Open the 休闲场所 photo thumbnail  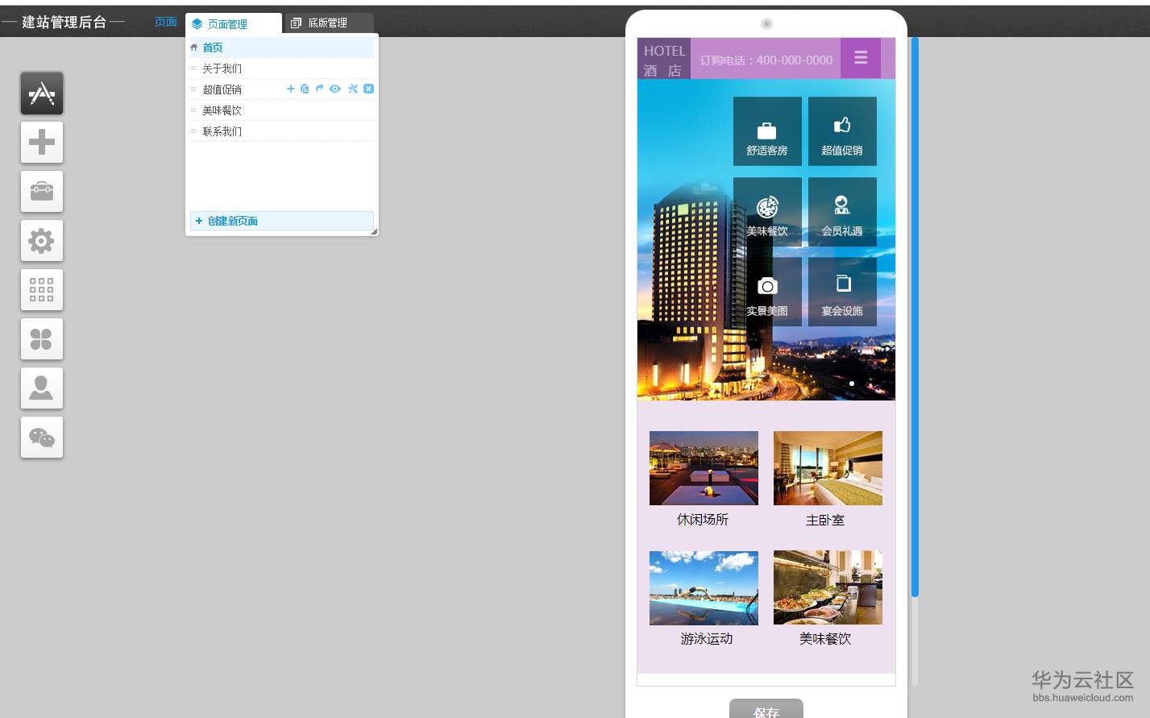point(704,468)
